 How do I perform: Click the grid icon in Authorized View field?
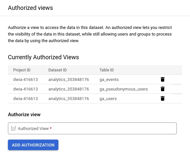[14, 128]
